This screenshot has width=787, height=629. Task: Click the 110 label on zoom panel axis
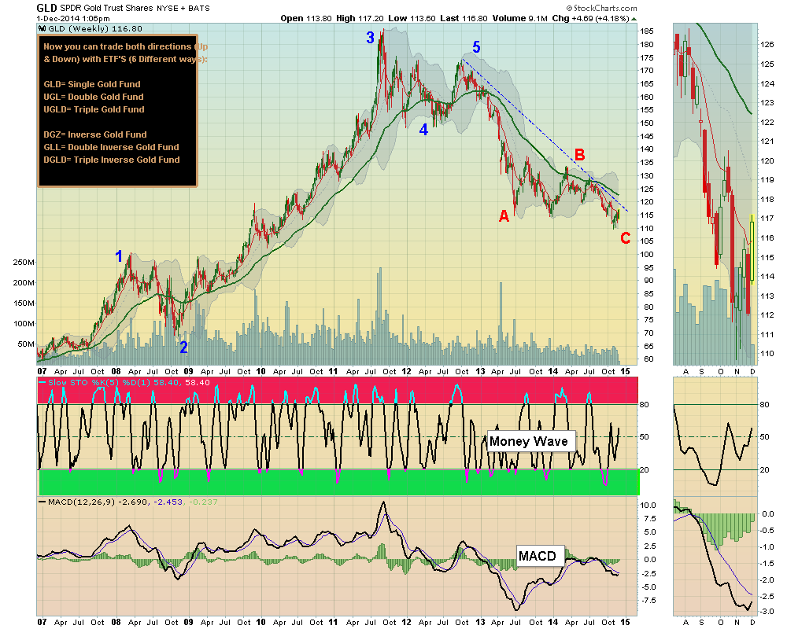767,353
